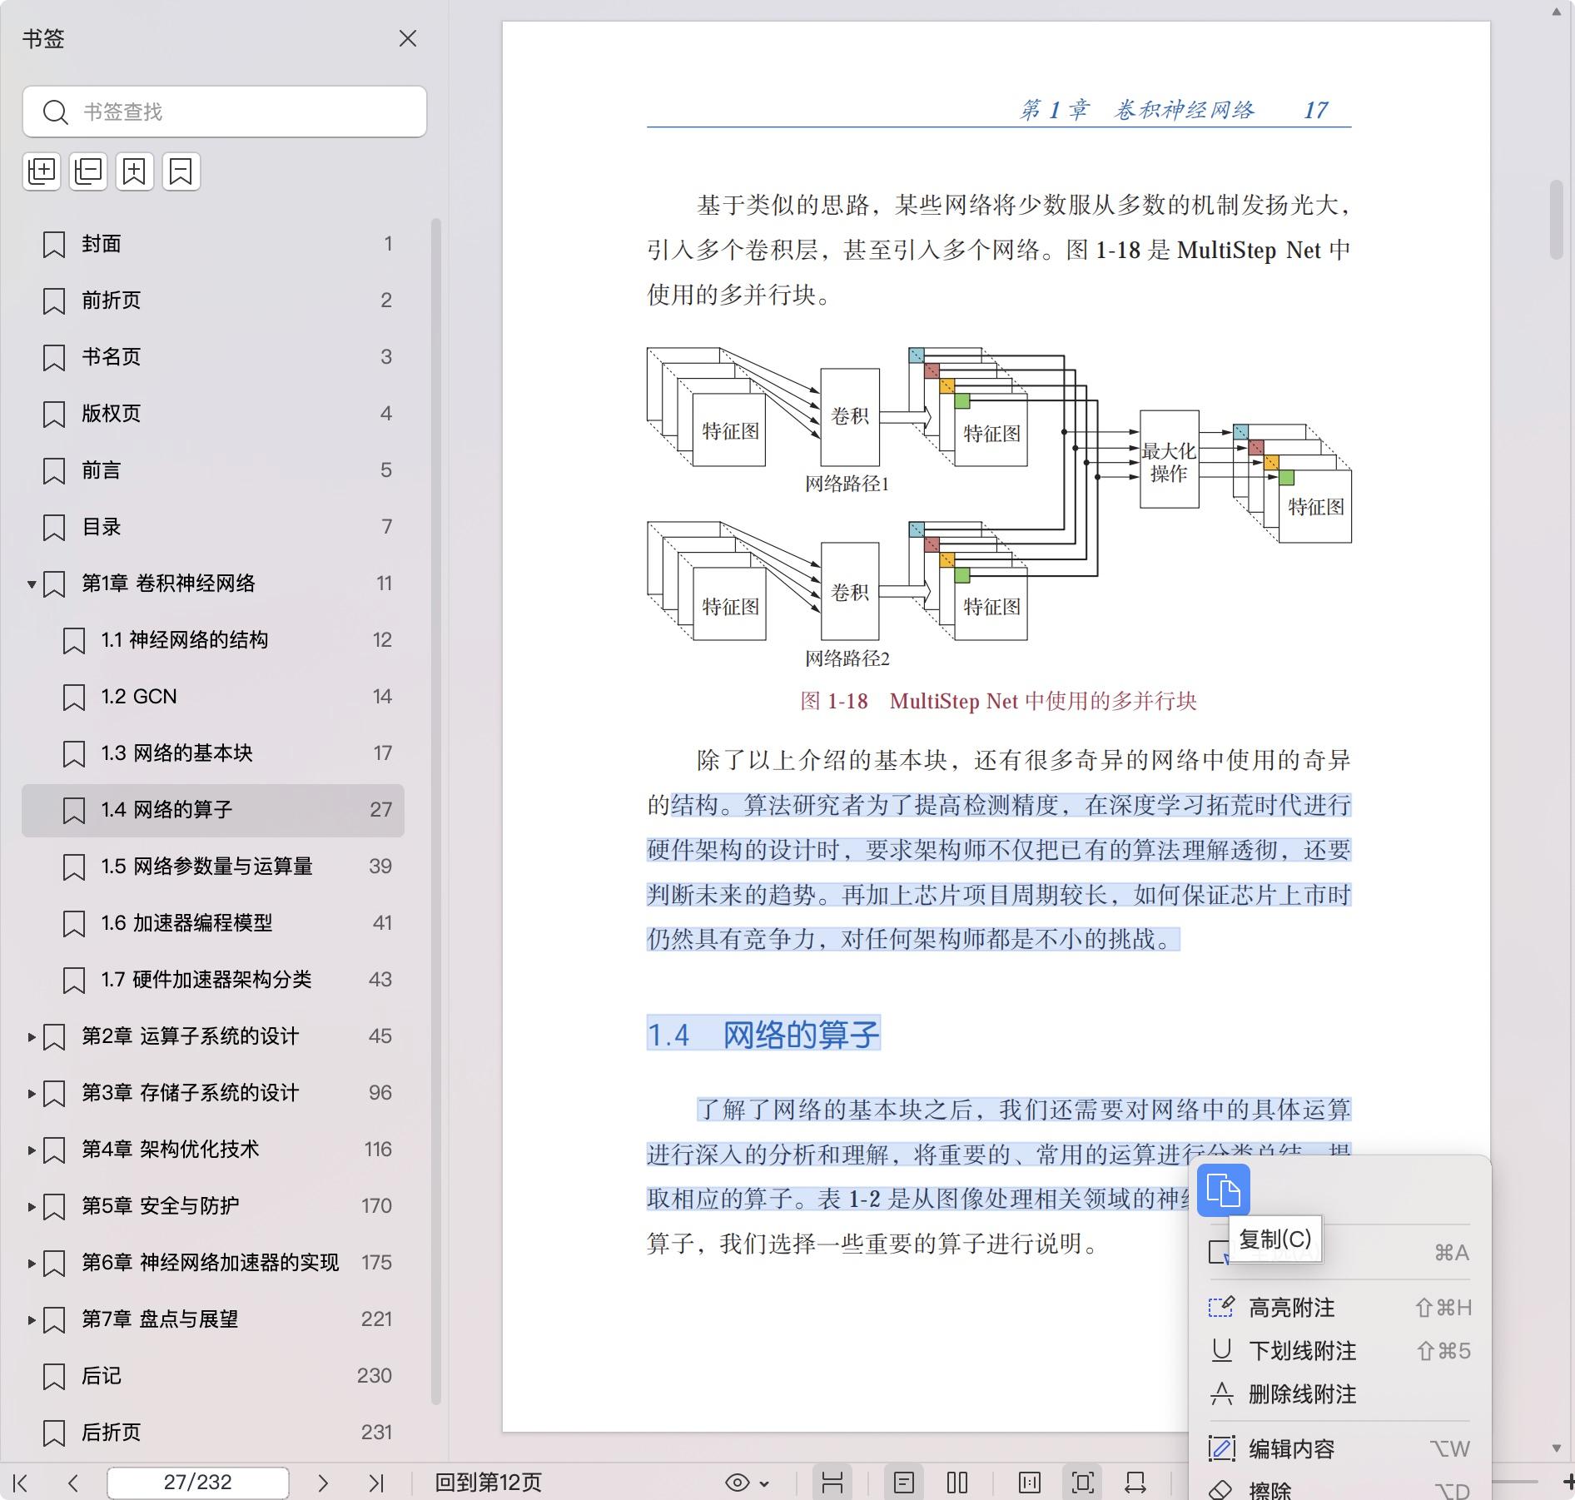Click the vertical scrollbar thumb of document
Viewport: 1575px width, 1500px height.
pyautogui.click(x=1556, y=220)
